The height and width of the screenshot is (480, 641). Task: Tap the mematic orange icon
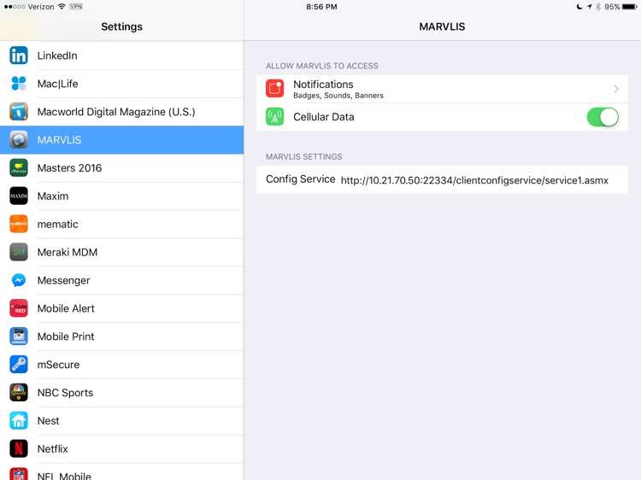point(19,224)
